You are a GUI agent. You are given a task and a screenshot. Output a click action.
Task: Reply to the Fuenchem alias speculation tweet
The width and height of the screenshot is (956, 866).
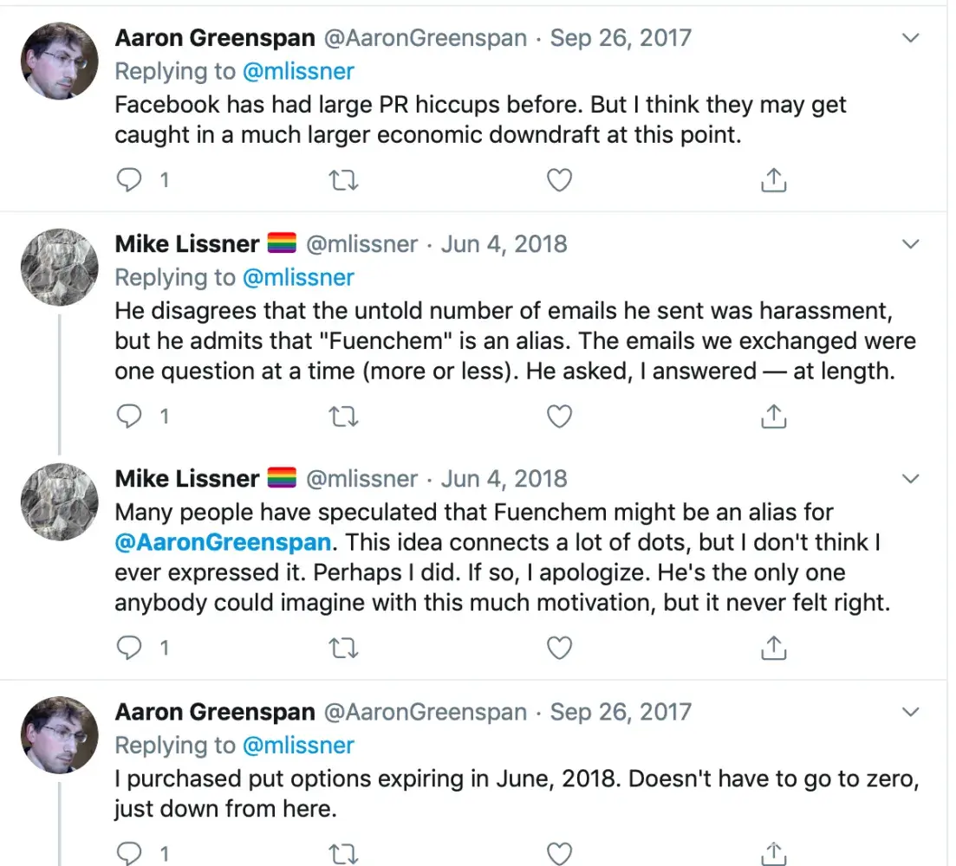(129, 647)
